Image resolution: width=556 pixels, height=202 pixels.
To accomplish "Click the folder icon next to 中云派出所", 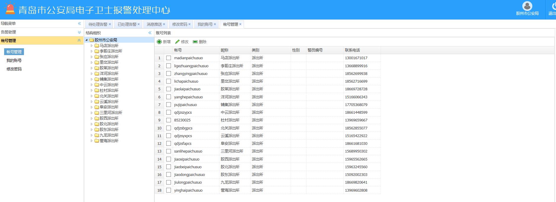I will (97, 85).
